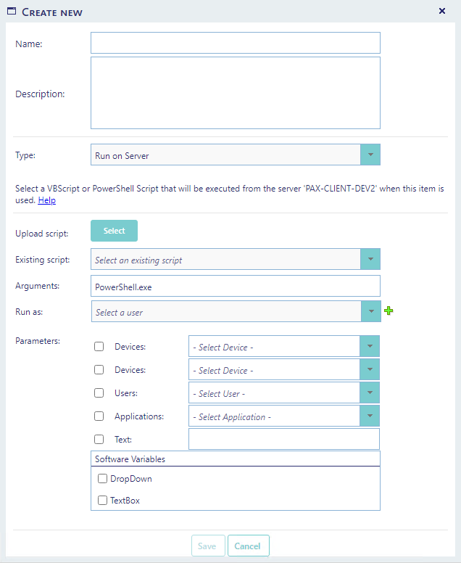
Task: Open the Help link
Action: coord(46,200)
